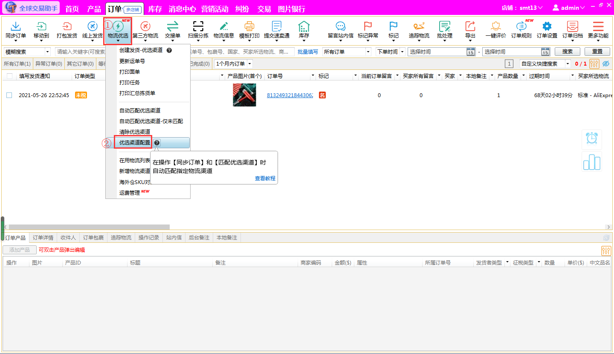Tick the checkbox for the 2021-05-26 order row
Screen dimensions: 614x354
9,95
